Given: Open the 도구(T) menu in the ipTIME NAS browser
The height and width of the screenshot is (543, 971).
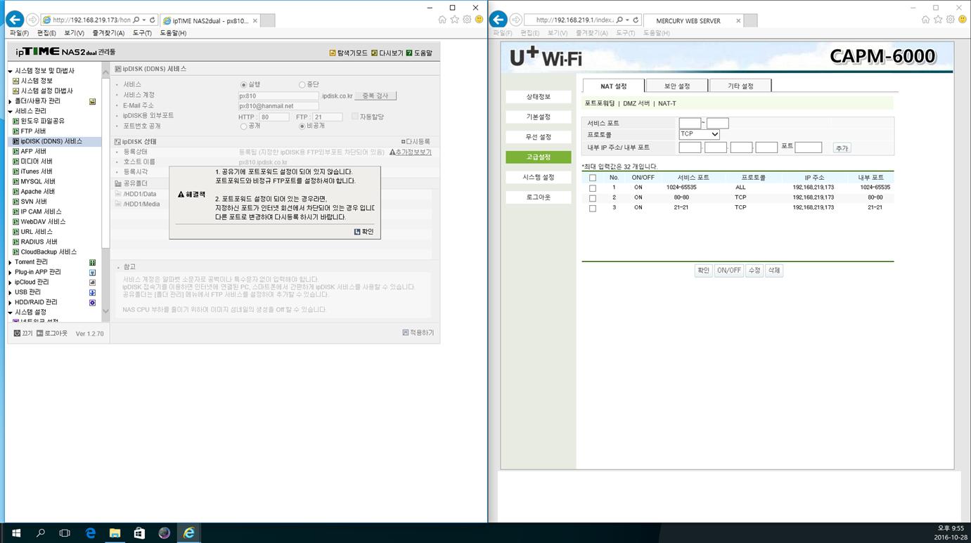Looking at the screenshot, I should click(x=142, y=33).
